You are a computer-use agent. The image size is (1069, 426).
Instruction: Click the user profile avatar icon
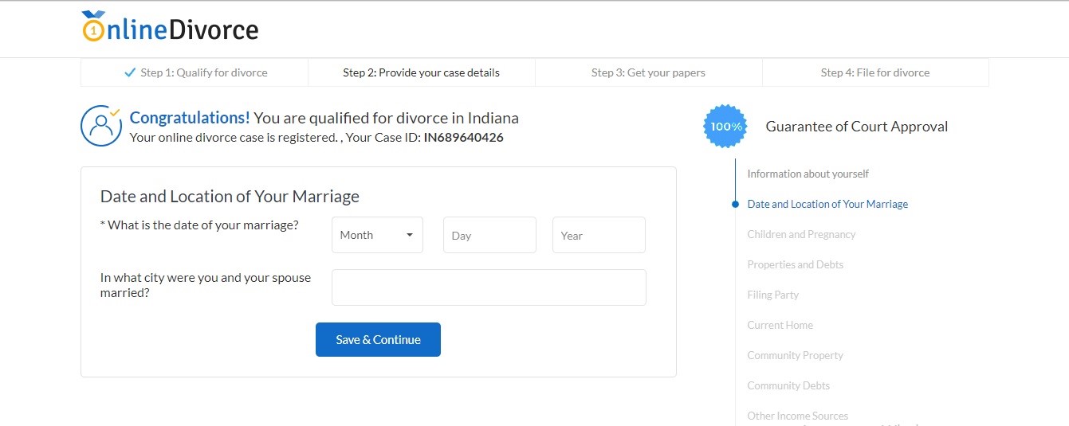[100, 126]
